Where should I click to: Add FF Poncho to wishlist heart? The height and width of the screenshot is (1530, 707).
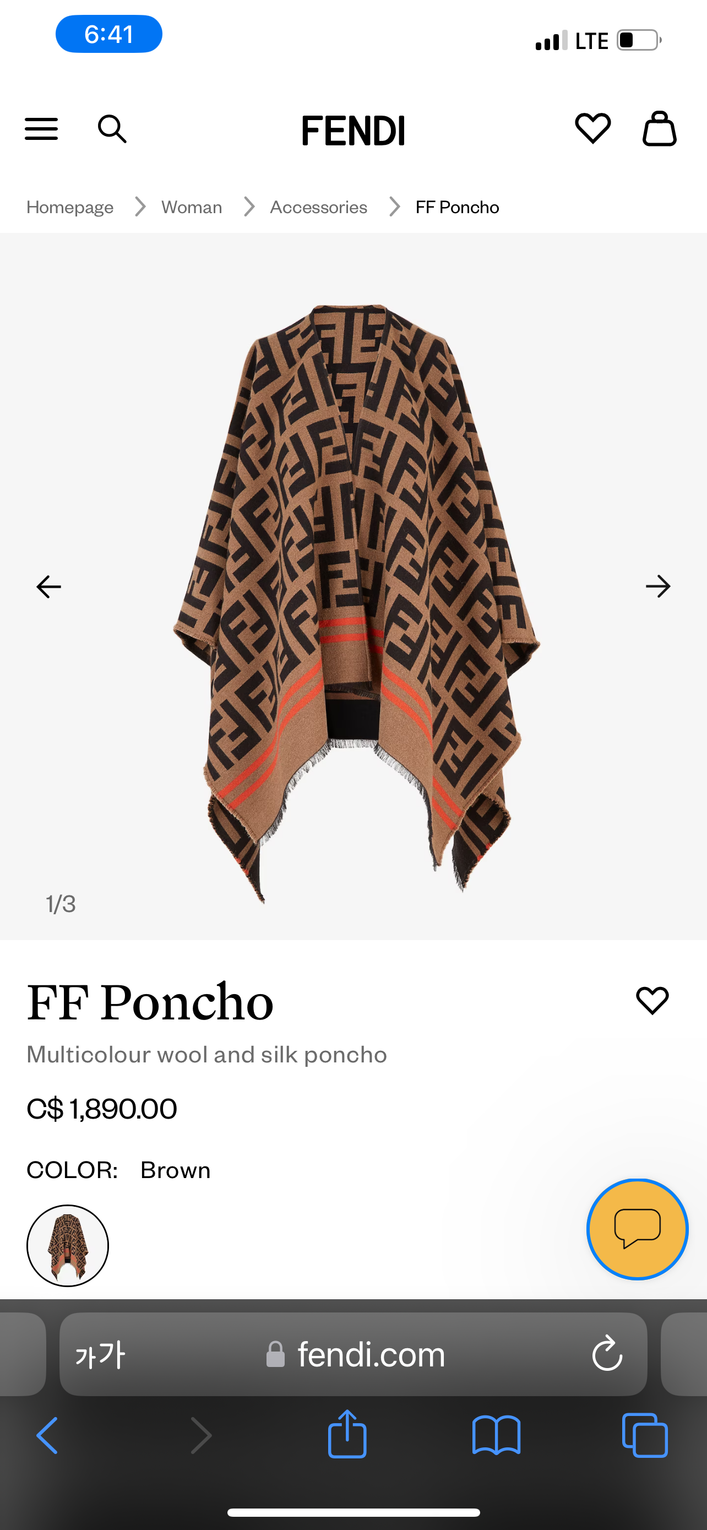point(652,1000)
